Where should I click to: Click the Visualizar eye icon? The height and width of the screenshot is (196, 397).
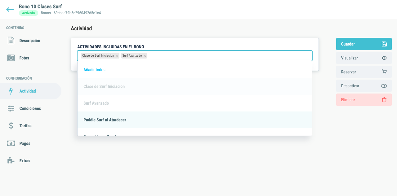point(384,58)
